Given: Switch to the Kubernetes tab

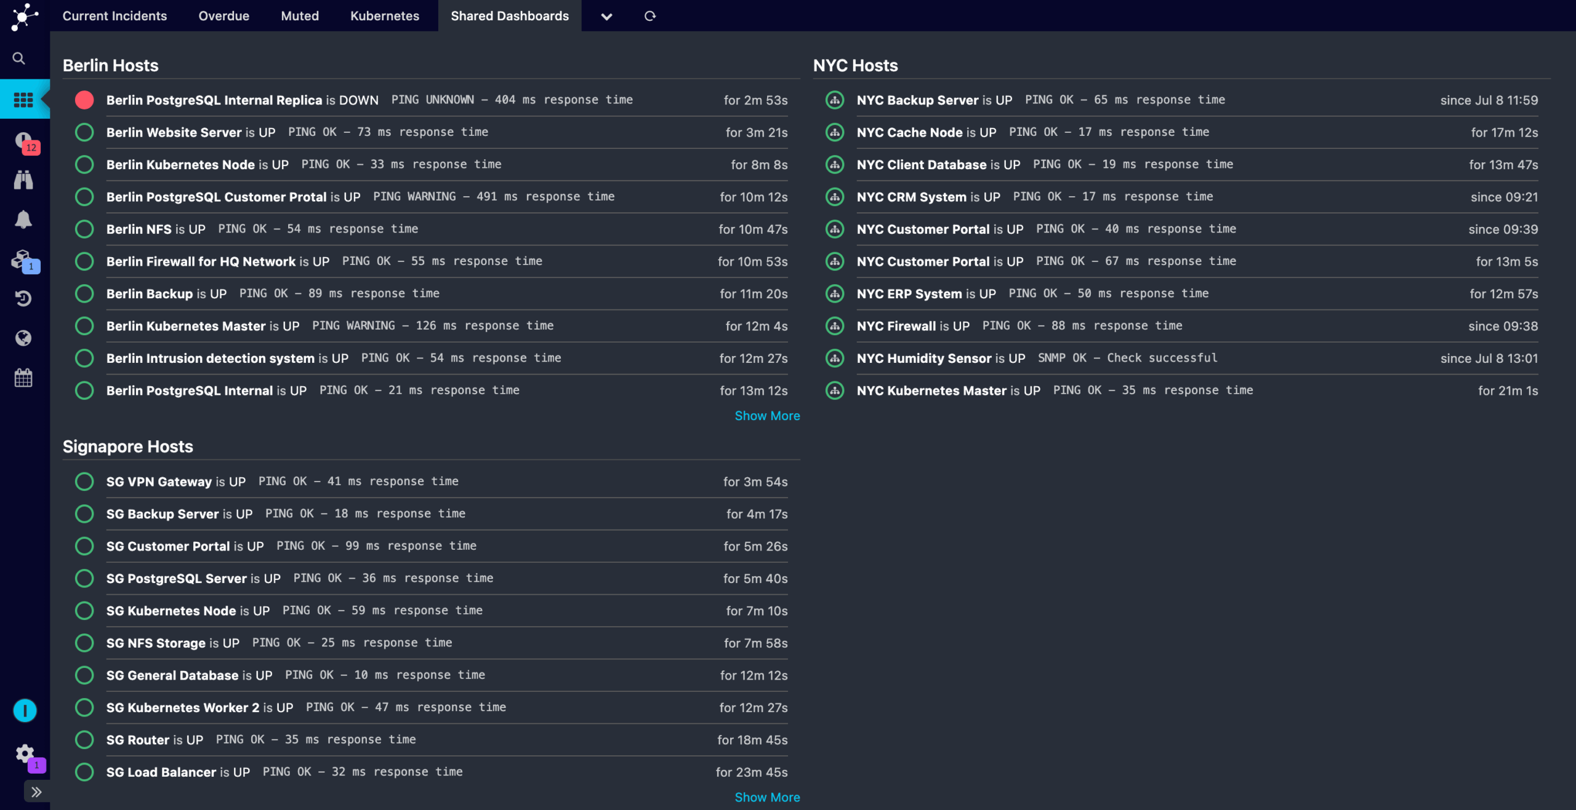Looking at the screenshot, I should point(384,16).
